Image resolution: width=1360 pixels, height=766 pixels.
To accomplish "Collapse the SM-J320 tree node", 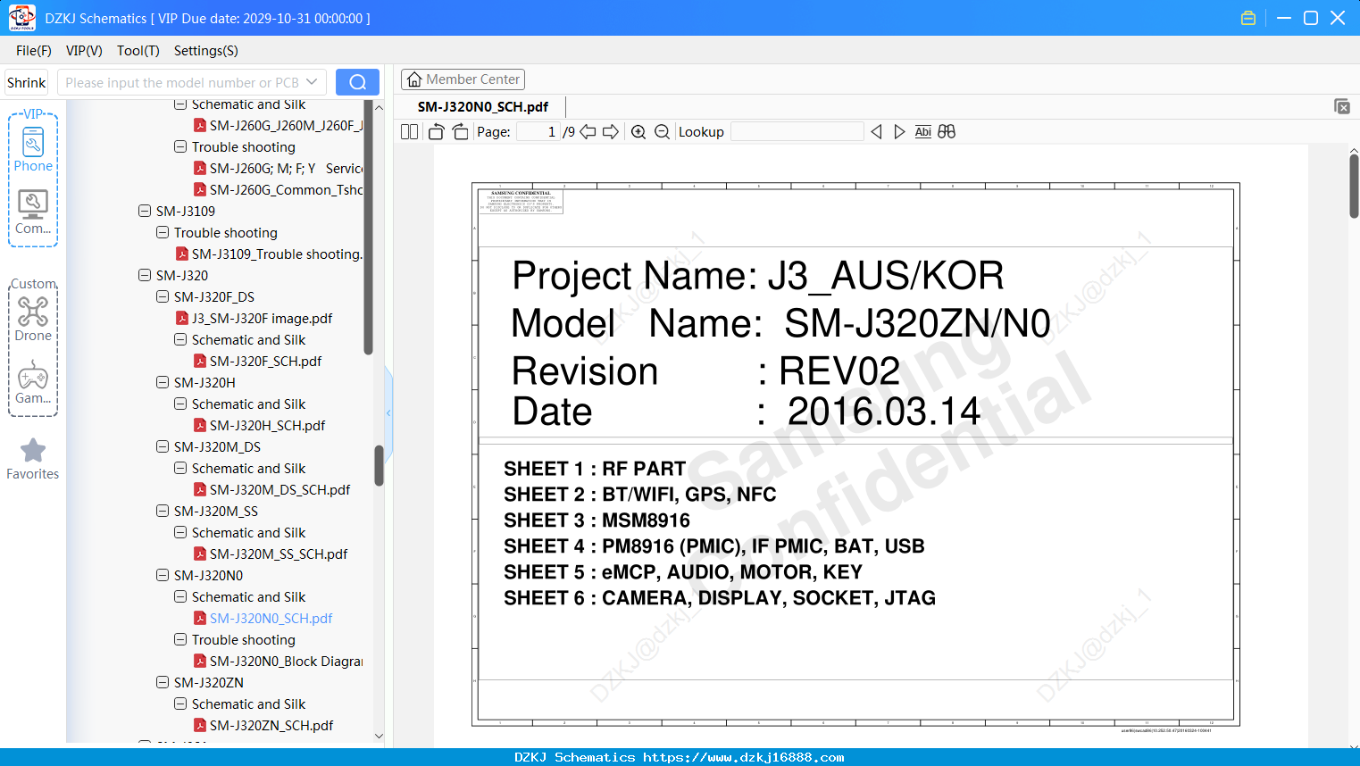I will point(145,276).
